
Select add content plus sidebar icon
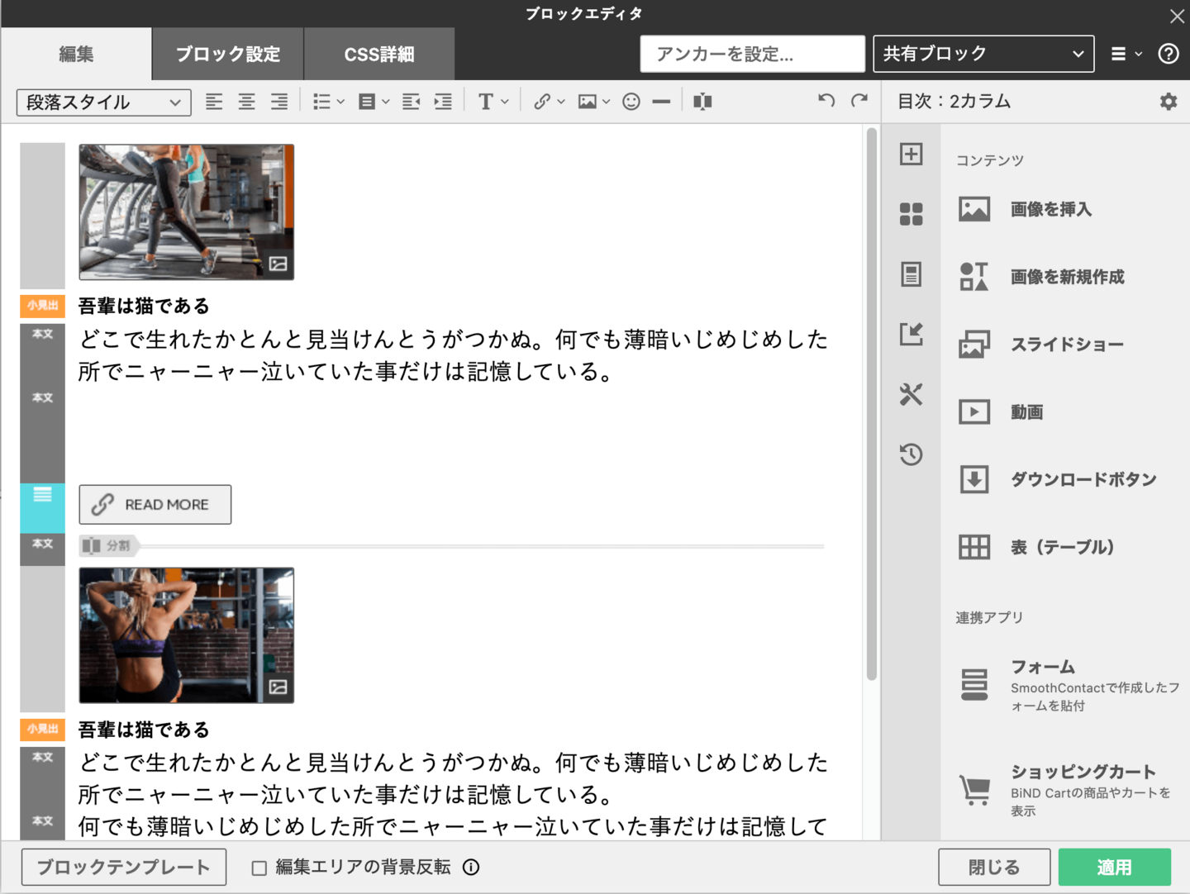click(x=912, y=155)
